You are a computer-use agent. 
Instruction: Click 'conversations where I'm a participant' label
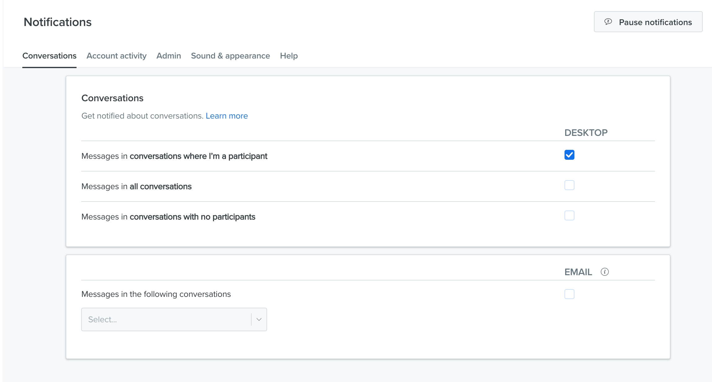coord(198,156)
